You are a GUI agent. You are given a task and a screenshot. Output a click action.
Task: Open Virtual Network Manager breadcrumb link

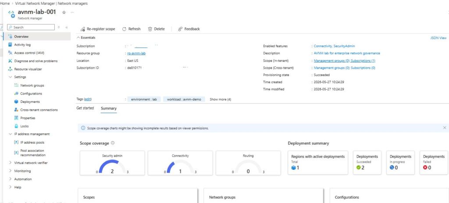tap(51, 3)
